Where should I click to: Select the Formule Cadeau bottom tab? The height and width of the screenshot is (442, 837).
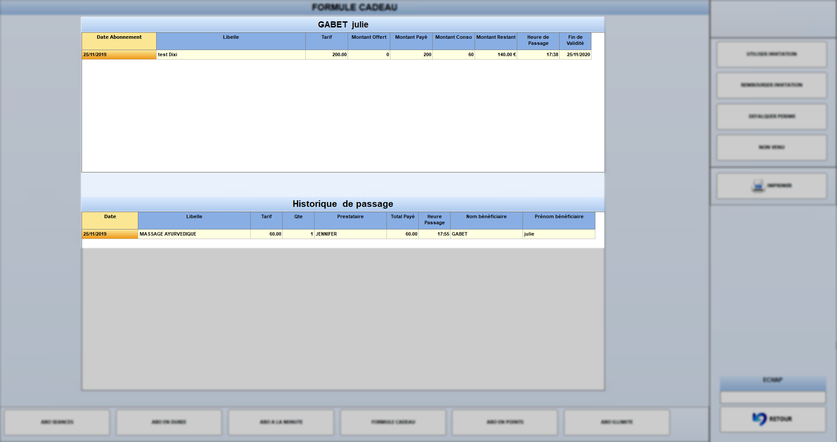(393, 422)
